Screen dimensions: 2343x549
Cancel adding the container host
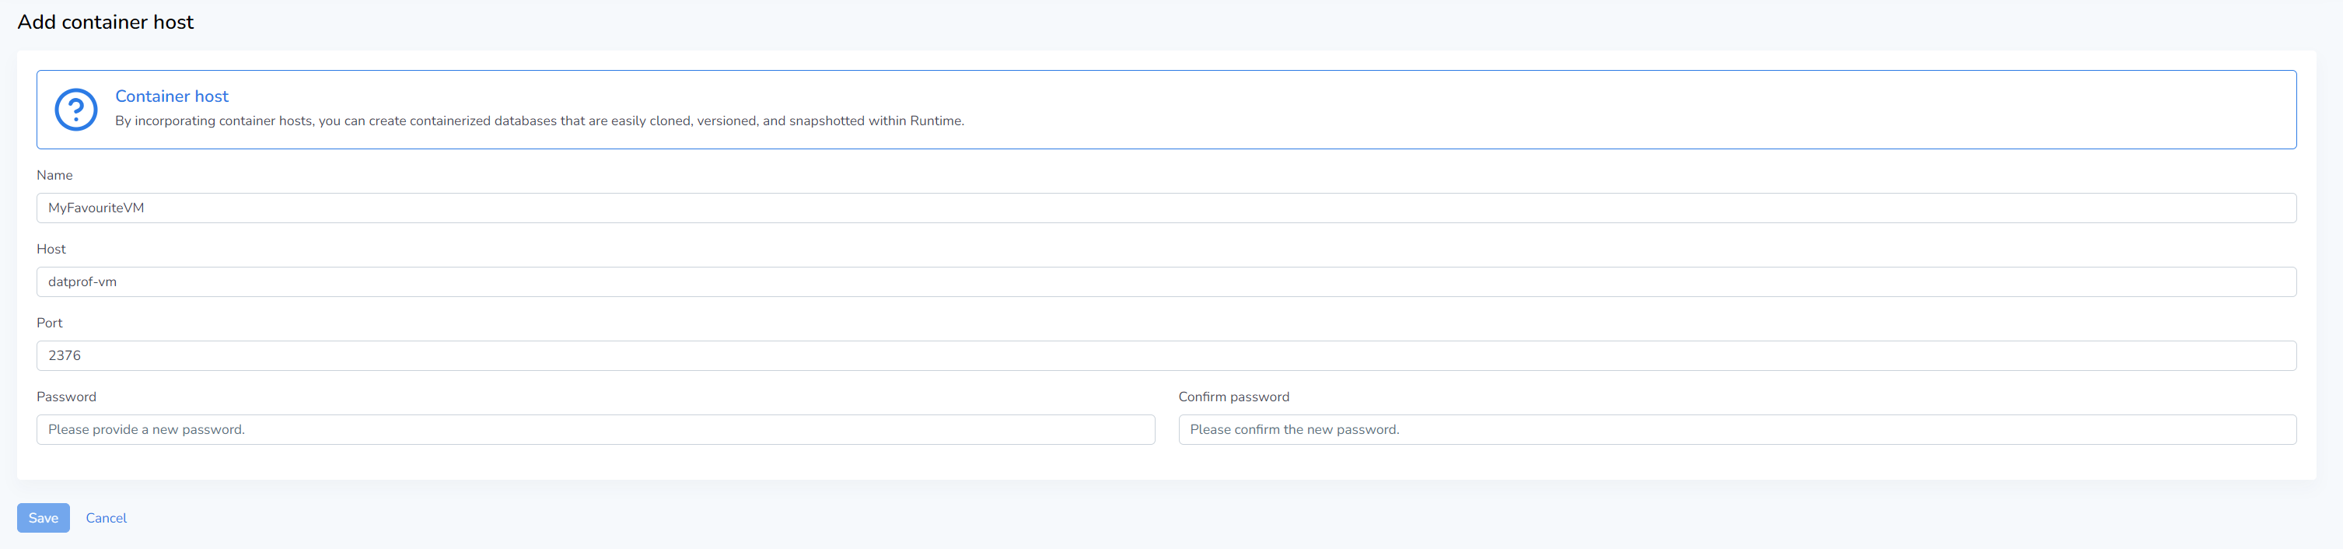tap(107, 518)
